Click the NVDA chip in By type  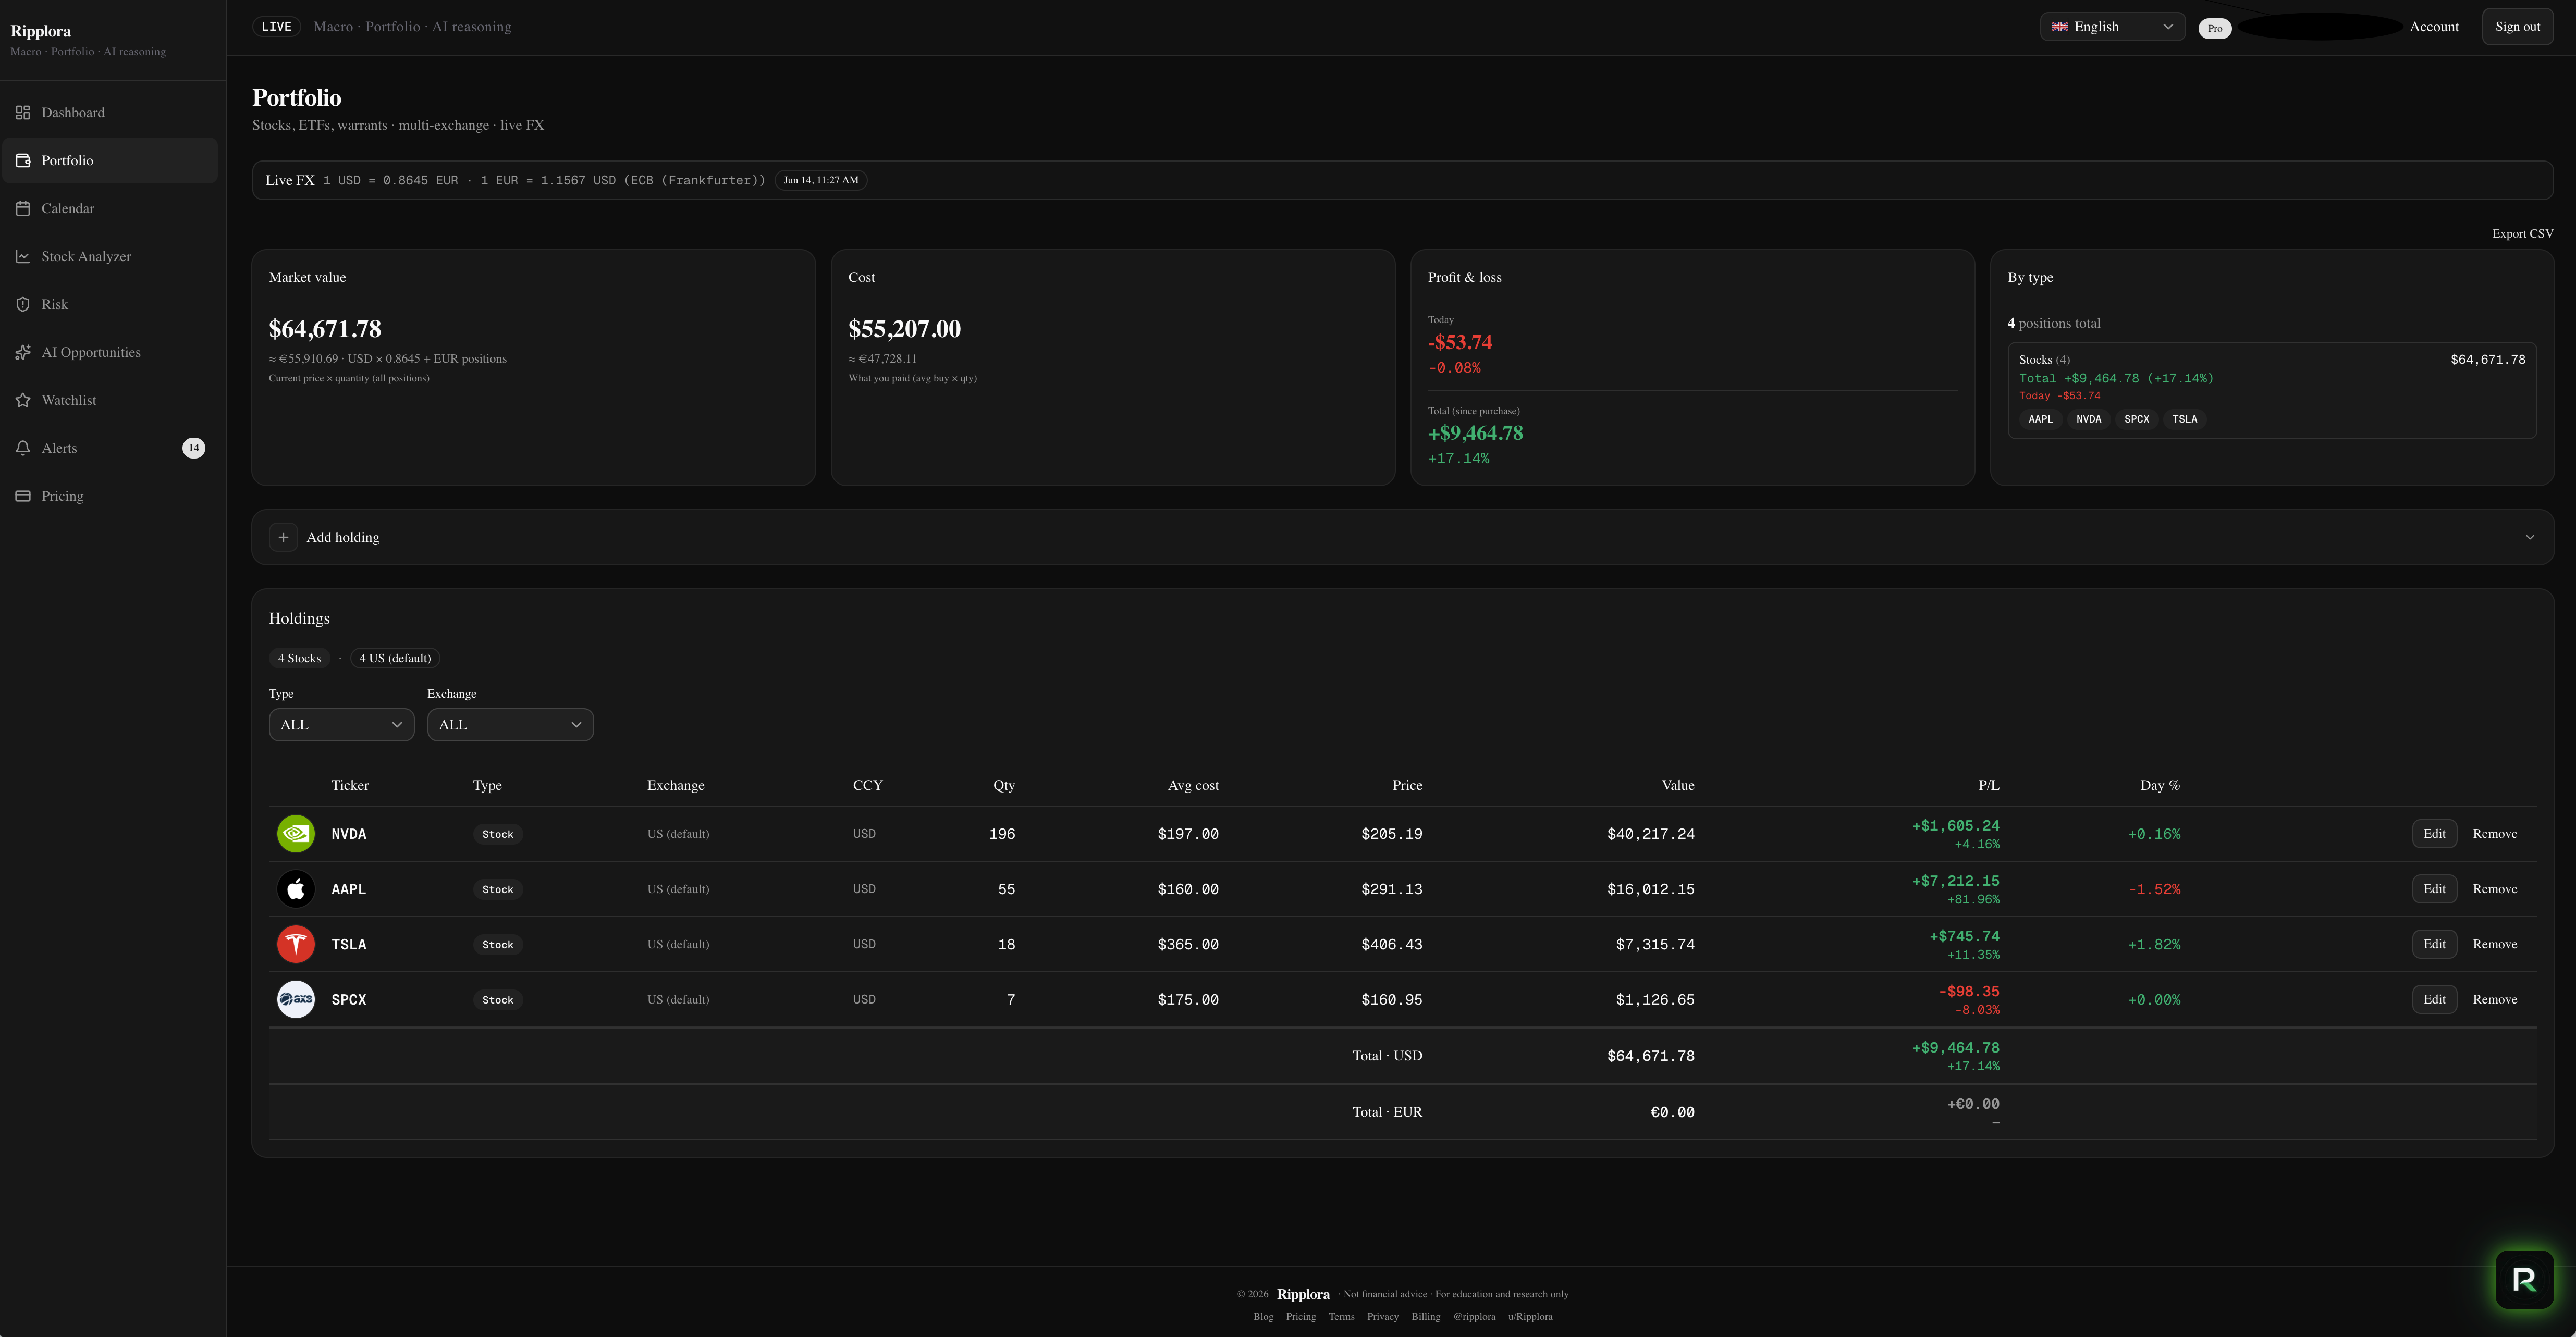point(2088,419)
